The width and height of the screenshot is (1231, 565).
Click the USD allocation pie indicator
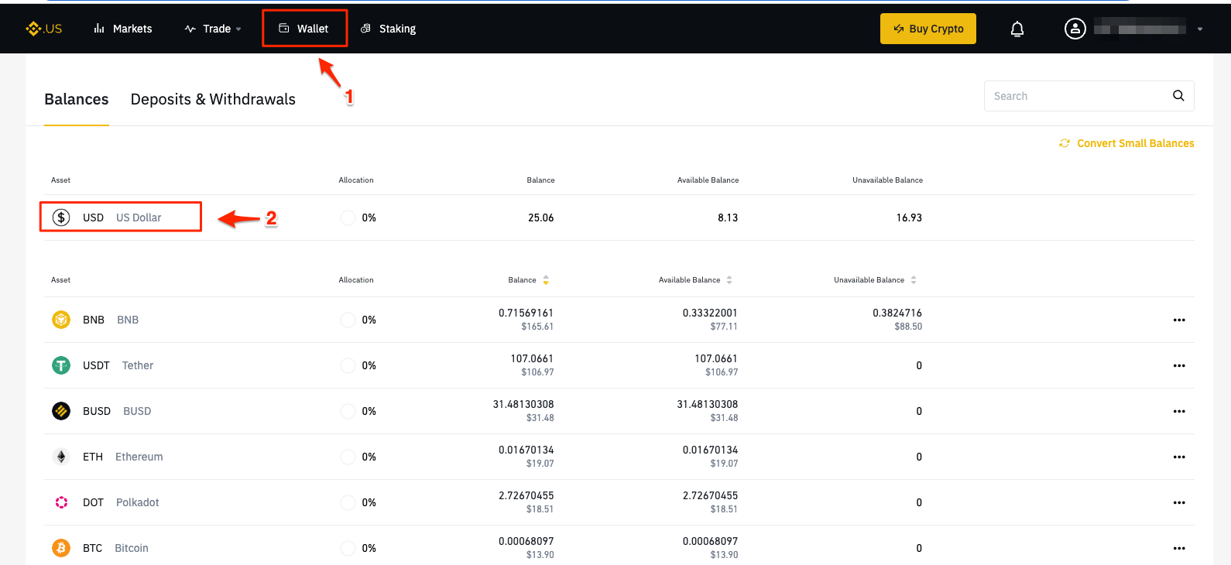tap(348, 217)
